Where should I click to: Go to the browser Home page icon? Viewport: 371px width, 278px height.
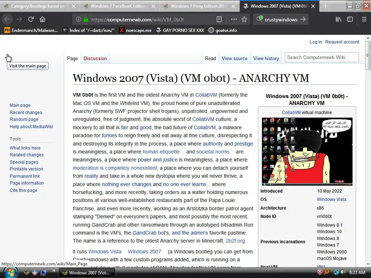click(42, 20)
